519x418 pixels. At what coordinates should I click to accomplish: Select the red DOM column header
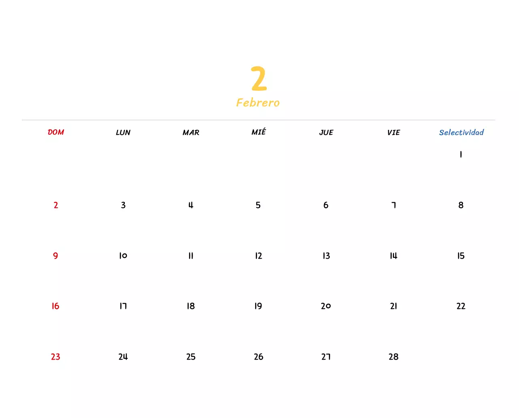pos(56,132)
